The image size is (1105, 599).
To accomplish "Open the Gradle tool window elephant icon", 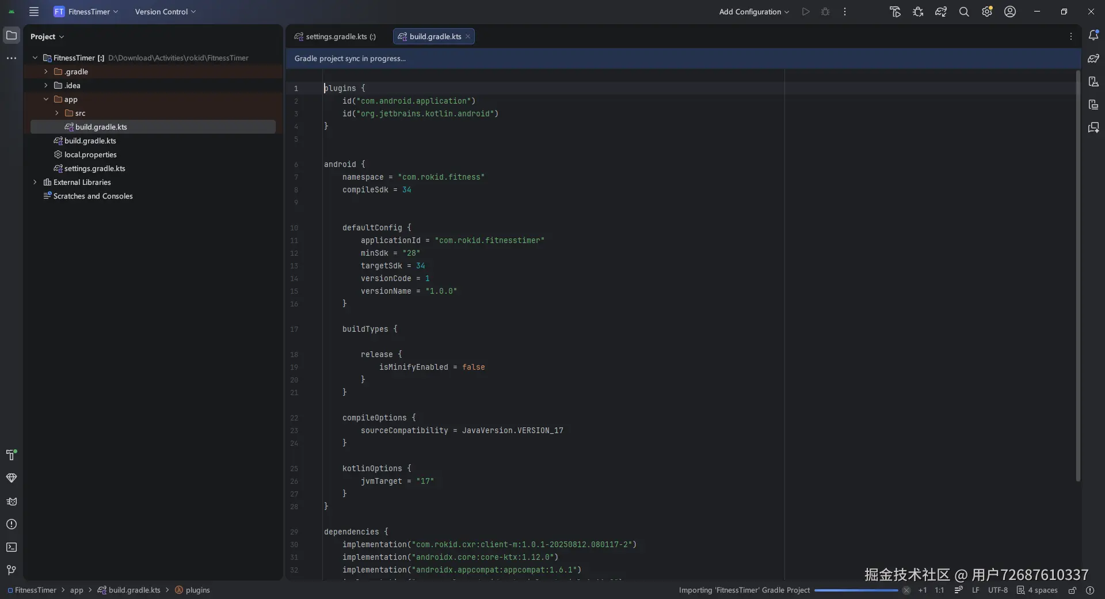I will click(1093, 59).
